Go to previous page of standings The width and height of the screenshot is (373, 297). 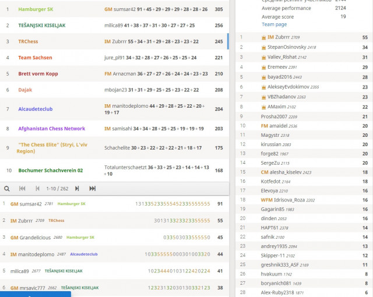point(37,189)
